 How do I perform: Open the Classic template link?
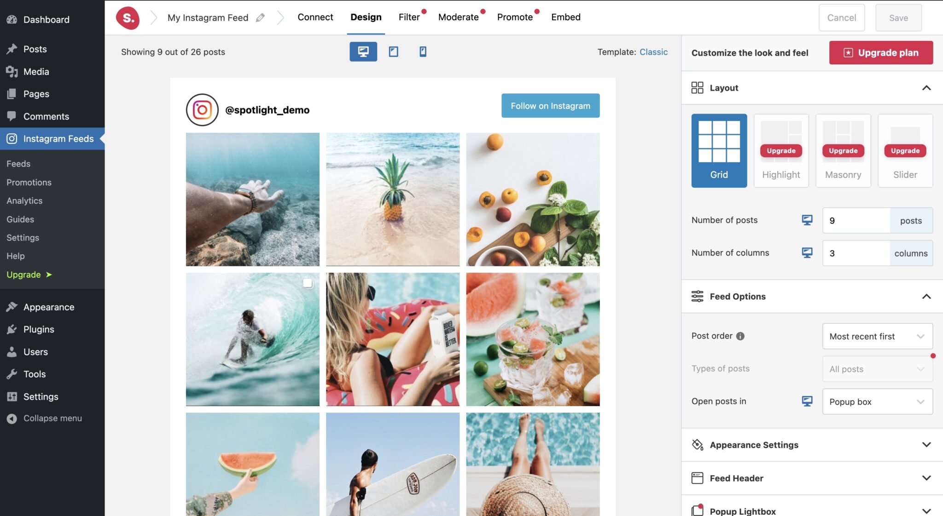[653, 52]
